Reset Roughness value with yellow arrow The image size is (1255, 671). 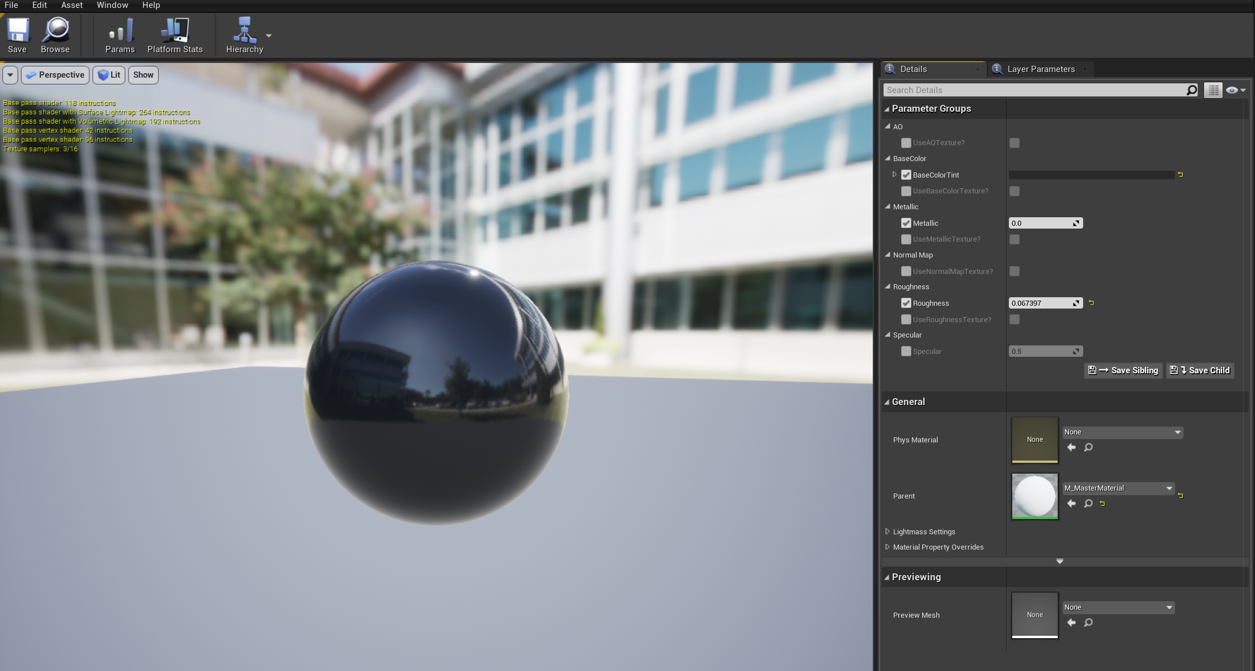(x=1092, y=303)
